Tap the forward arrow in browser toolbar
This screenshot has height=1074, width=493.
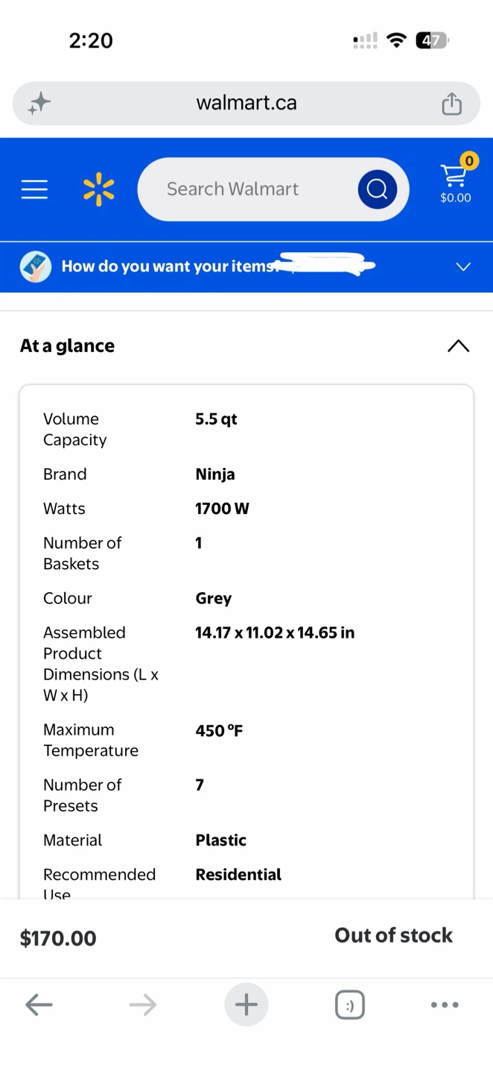(142, 1005)
